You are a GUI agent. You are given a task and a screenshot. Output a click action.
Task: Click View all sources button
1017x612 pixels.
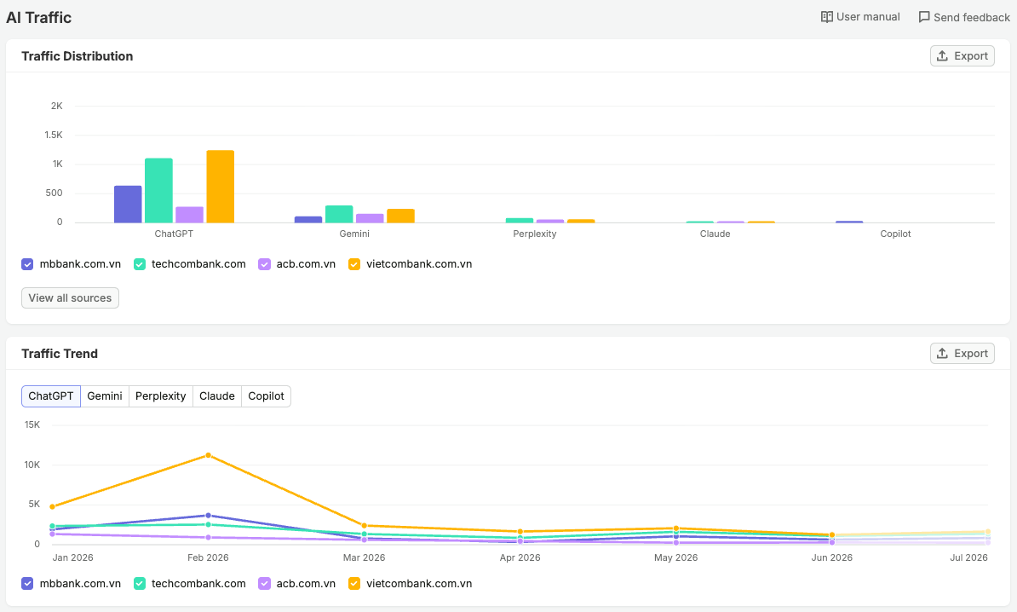click(70, 297)
